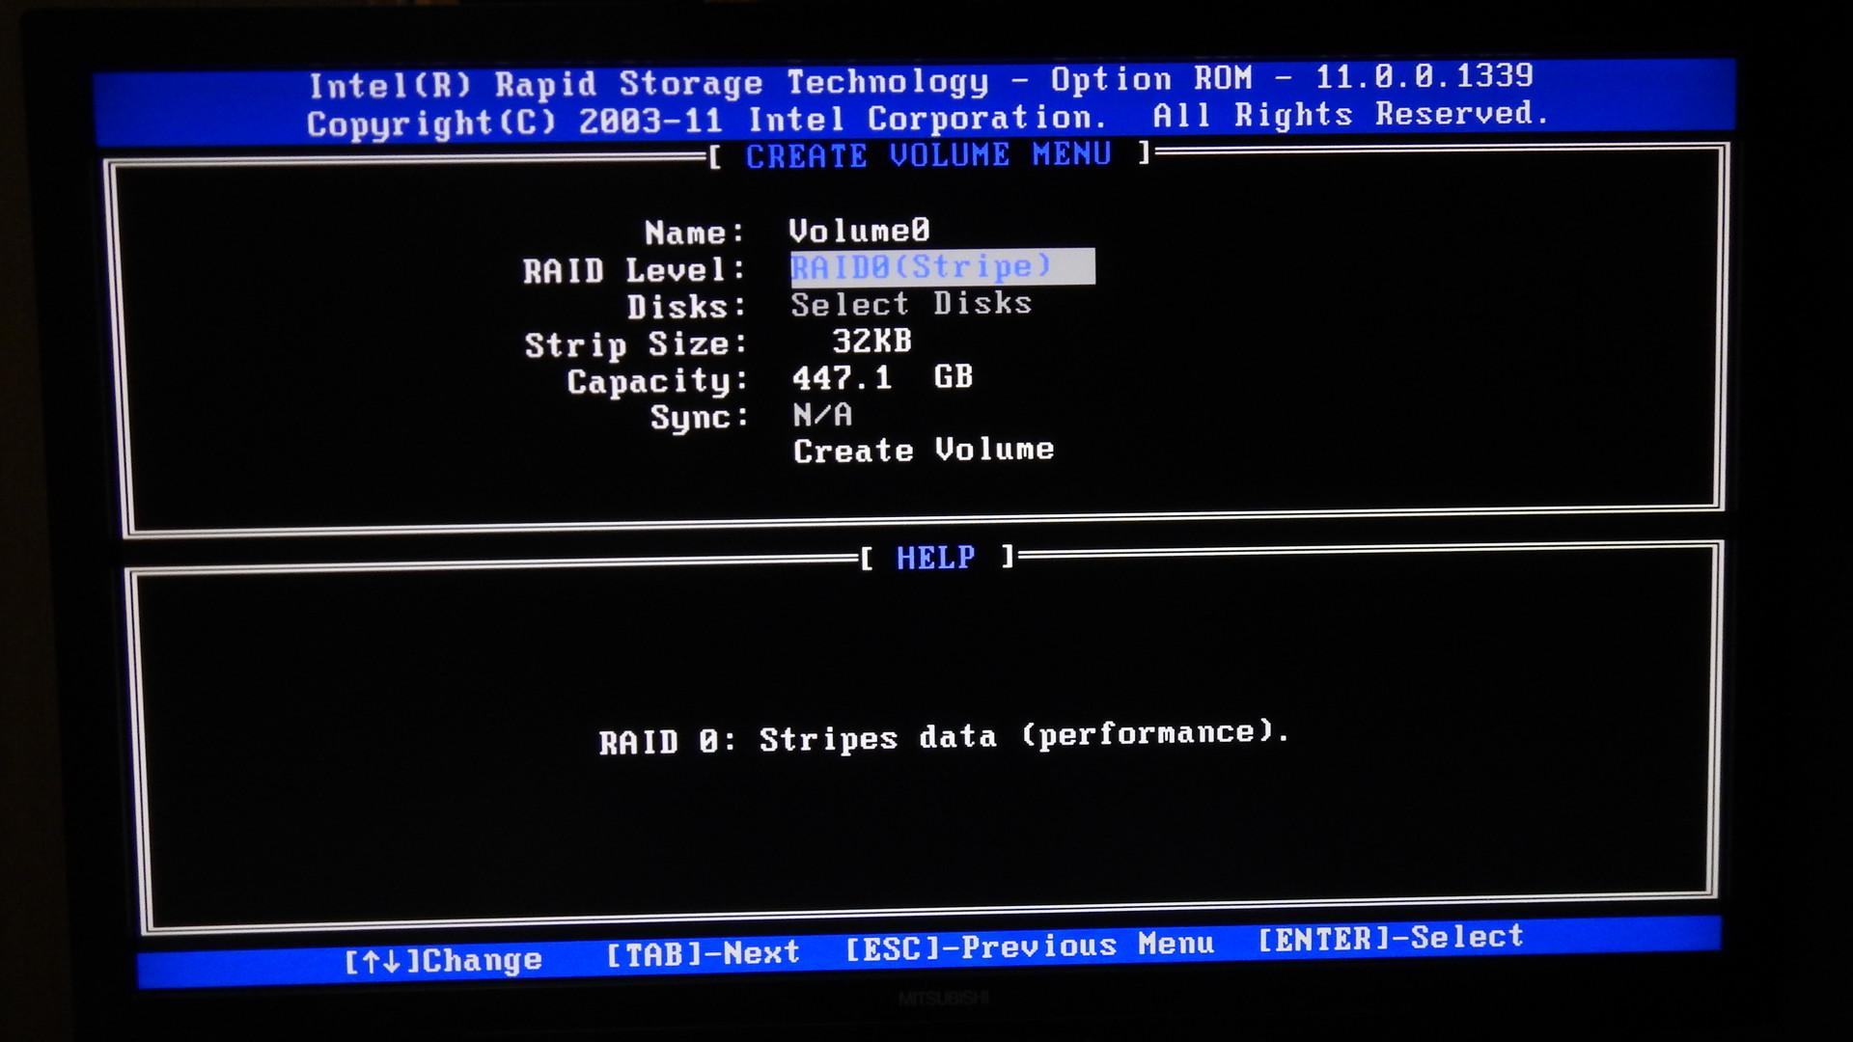The width and height of the screenshot is (1853, 1042).
Task: Click the Strip Size: label
Action: tap(636, 344)
